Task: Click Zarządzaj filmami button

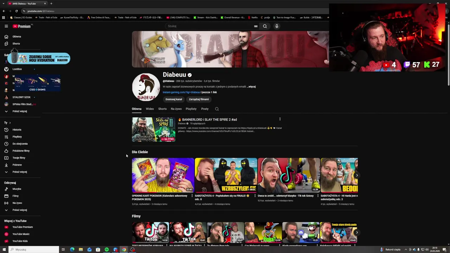Action: [199, 99]
